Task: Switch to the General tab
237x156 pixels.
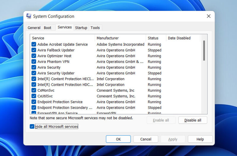Action: [x=34, y=28]
